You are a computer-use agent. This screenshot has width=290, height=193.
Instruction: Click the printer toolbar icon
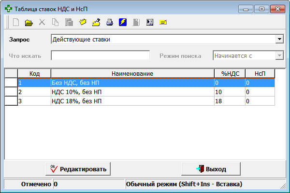[x=110, y=22]
